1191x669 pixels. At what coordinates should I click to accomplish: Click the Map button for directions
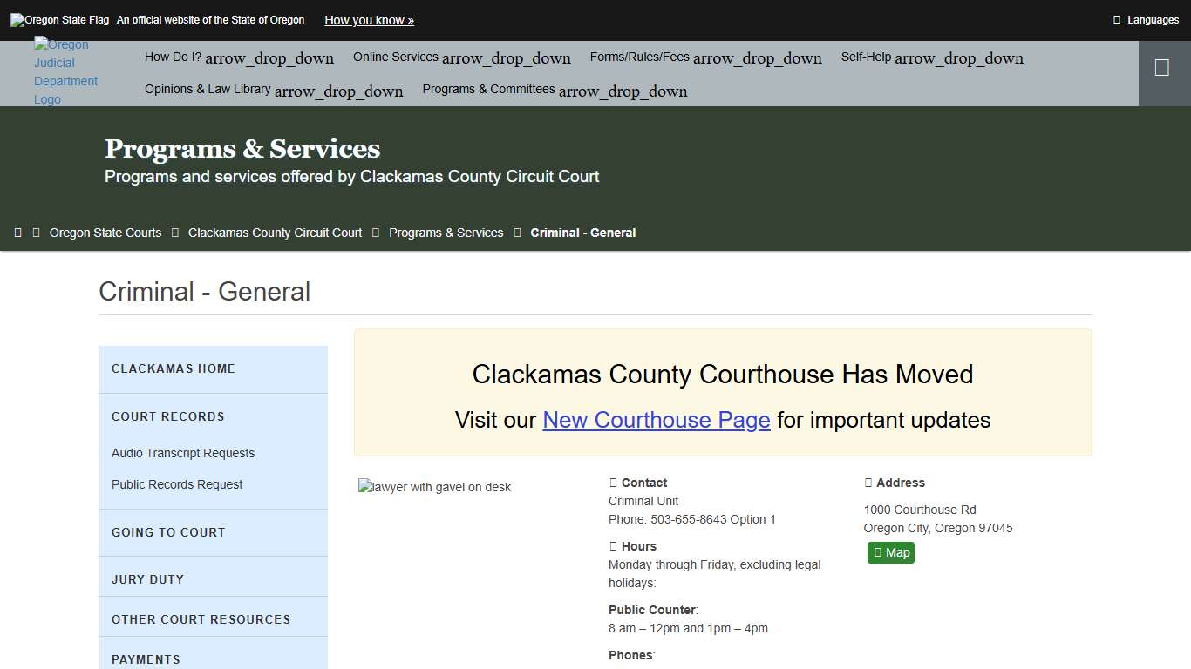point(890,552)
